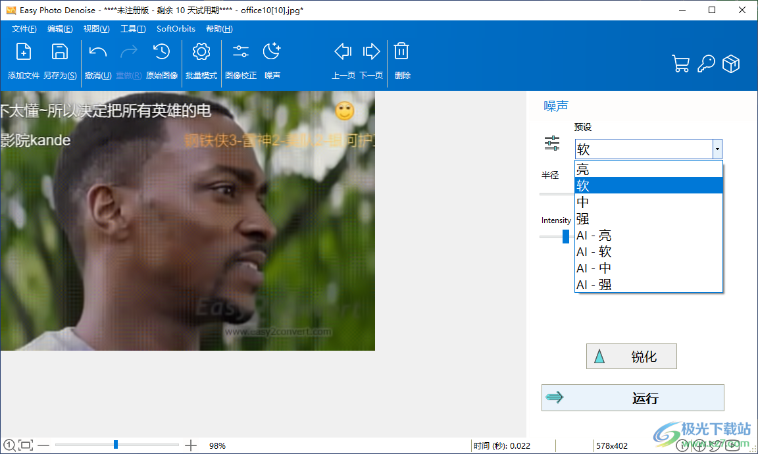
Task: Click the 运行 run button
Action: point(633,398)
